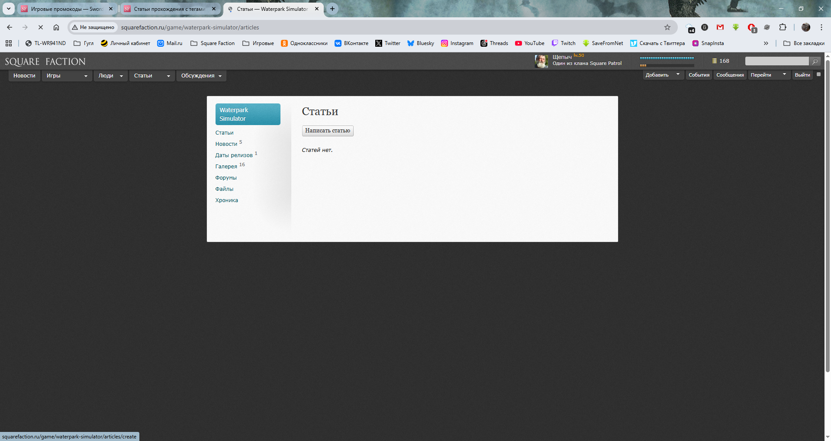831x441 pixels.
Task: Expand the Обсуждения dropdown arrow
Action: pyautogui.click(x=220, y=76)
